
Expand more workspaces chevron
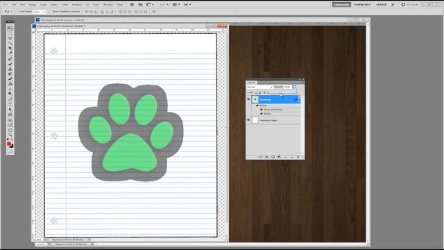click(x=393, y=5)
